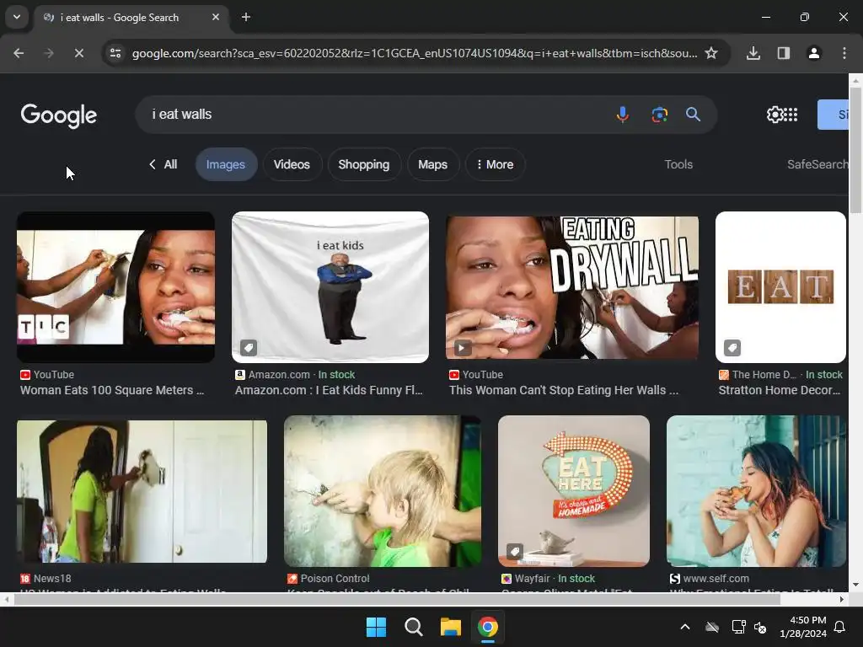
Task: Click the address bar URL
Action: click(415, 53)
